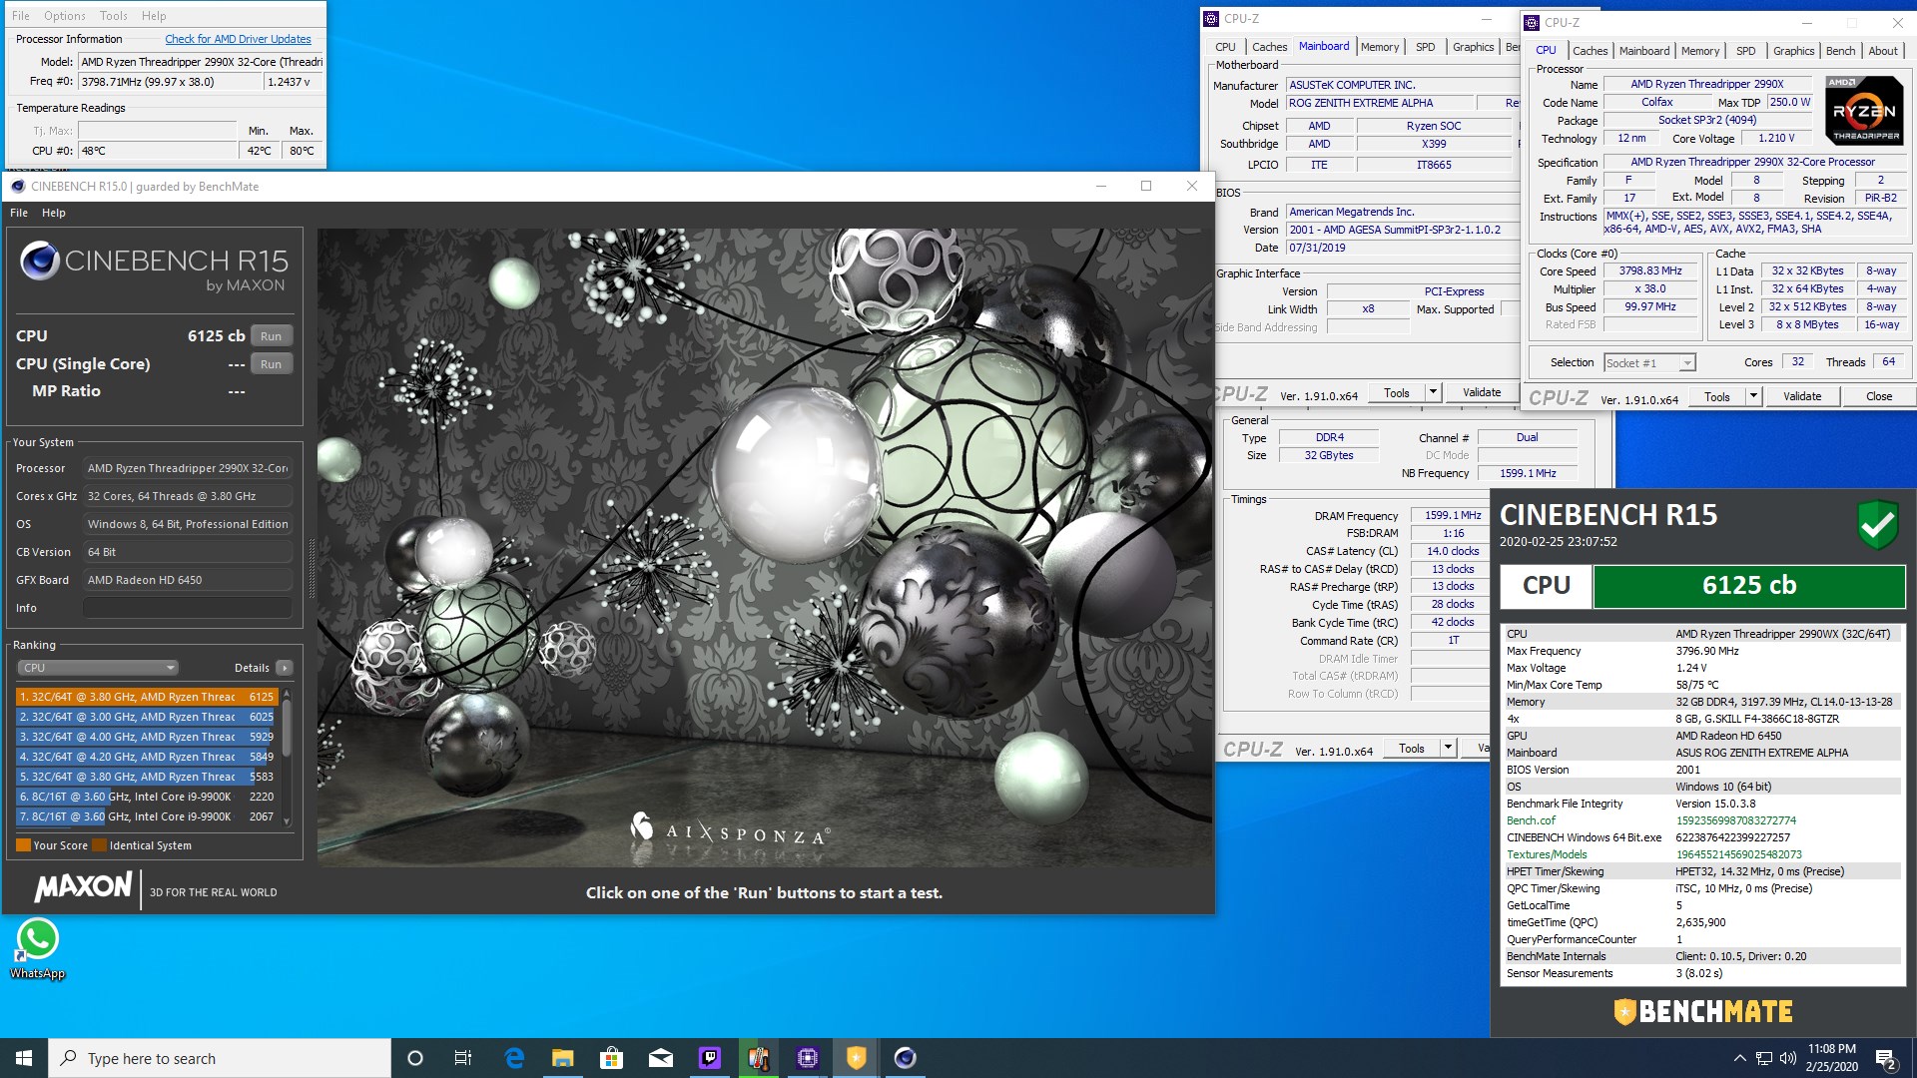
Task: Click the MAXON logo in Cinebench
Action: [84, 886]
